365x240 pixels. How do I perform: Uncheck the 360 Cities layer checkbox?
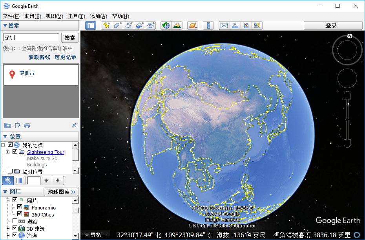20,213
